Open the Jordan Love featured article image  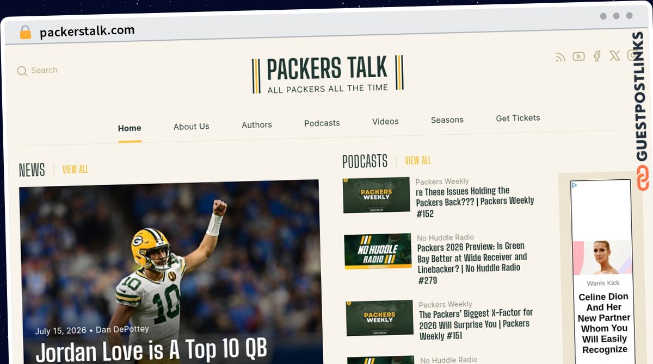coord(170,272)
